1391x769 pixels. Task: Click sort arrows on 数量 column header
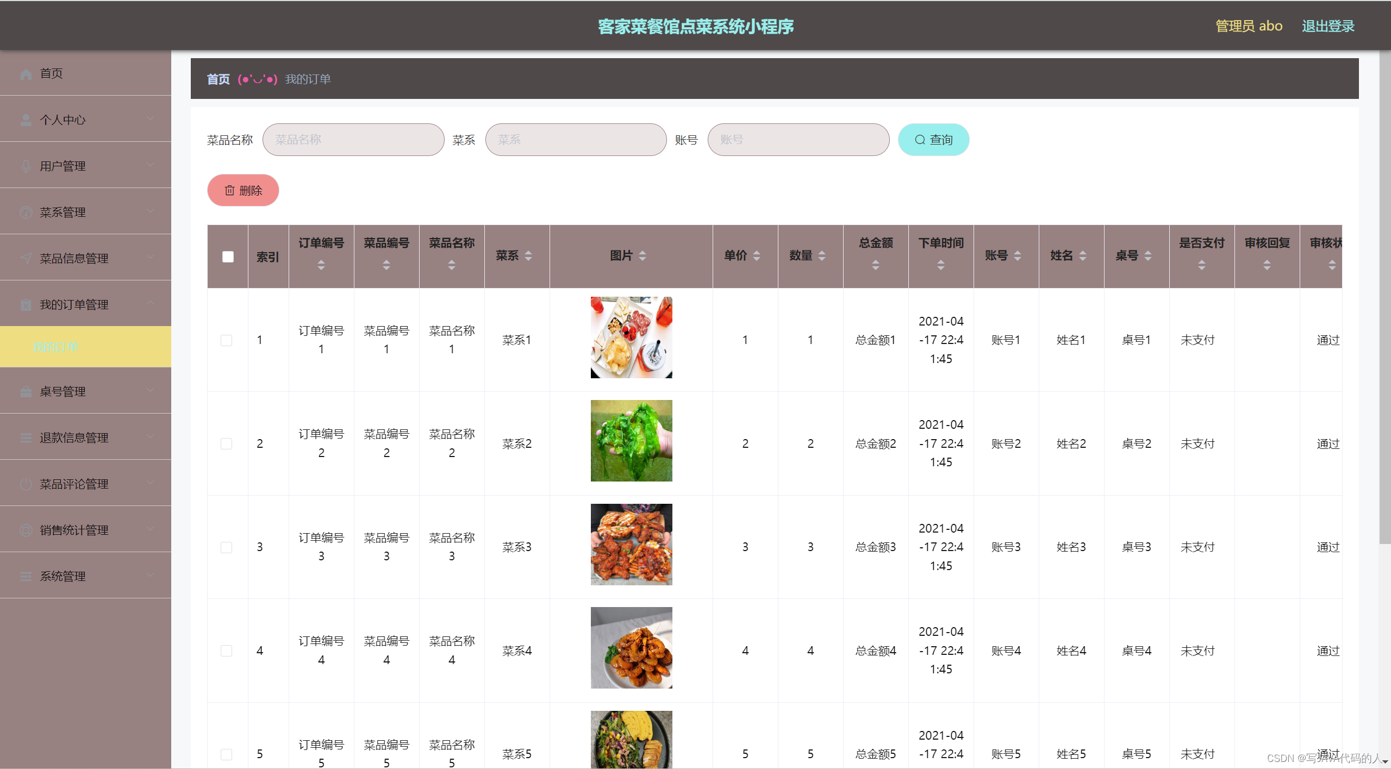tap(822, 256)
